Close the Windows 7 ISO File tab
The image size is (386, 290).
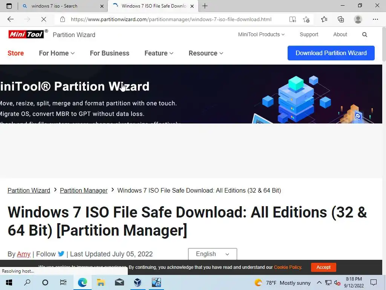[192, 6]
